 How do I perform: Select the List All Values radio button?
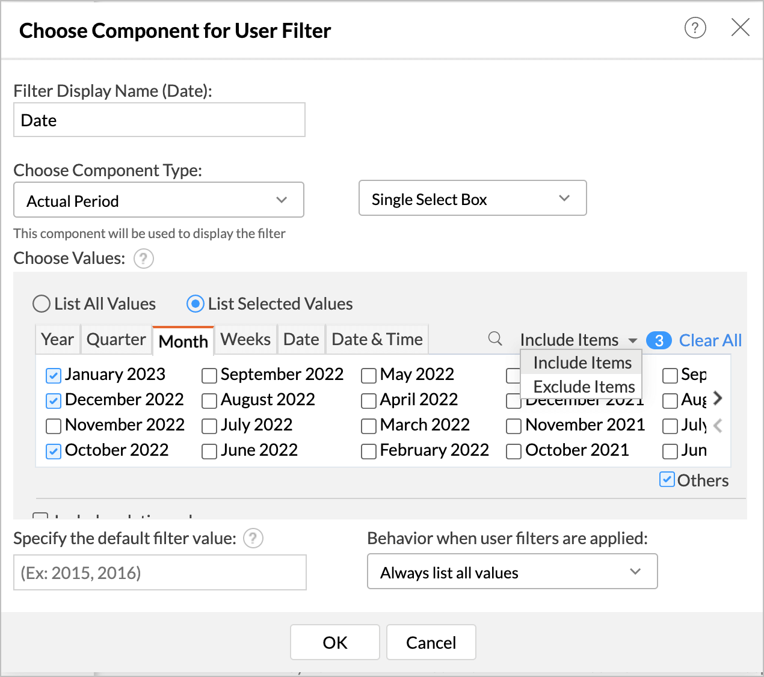42,304
